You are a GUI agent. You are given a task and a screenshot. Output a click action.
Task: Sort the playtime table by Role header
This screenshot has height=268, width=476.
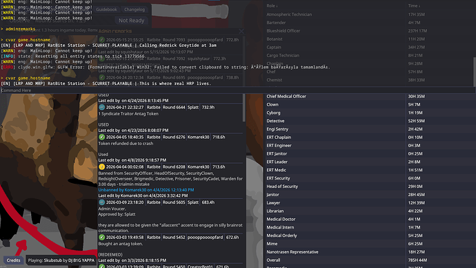[272, 6]
